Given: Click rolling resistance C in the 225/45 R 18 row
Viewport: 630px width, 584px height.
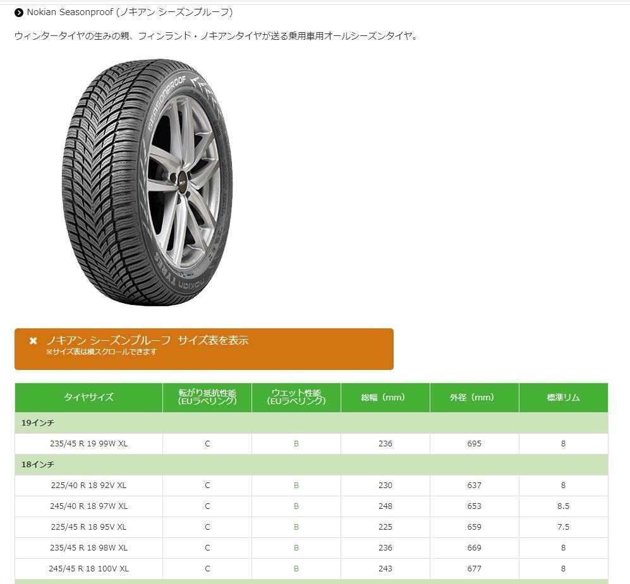Looking at the screenshot, I should [207, 527].
